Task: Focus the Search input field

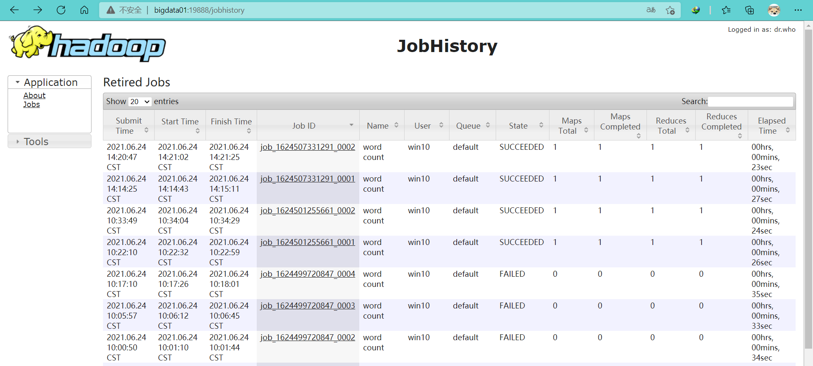Action: (x=750, y=102)
